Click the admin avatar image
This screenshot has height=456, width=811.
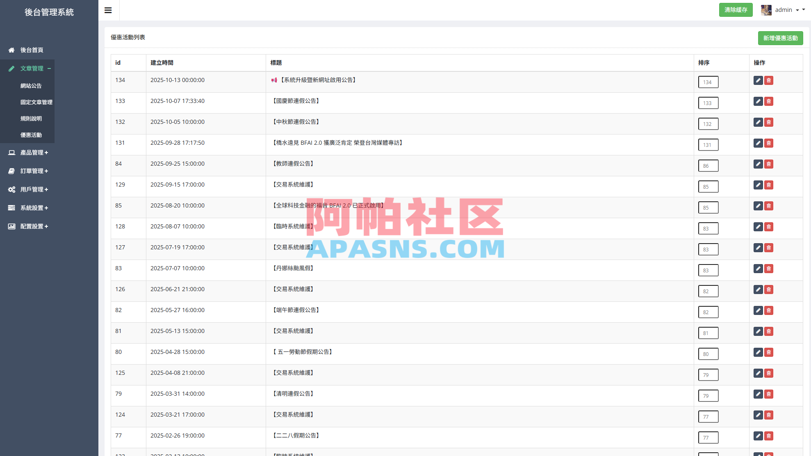click(x=766, y=10)
